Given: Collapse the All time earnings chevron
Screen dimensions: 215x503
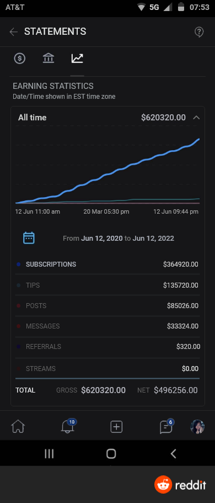Looking at the screenshot, I should pos(196,118).
